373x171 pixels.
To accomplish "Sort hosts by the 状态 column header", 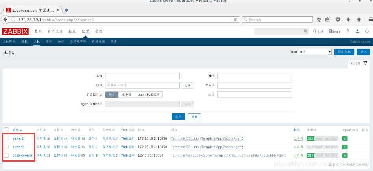I will (297, 130).
